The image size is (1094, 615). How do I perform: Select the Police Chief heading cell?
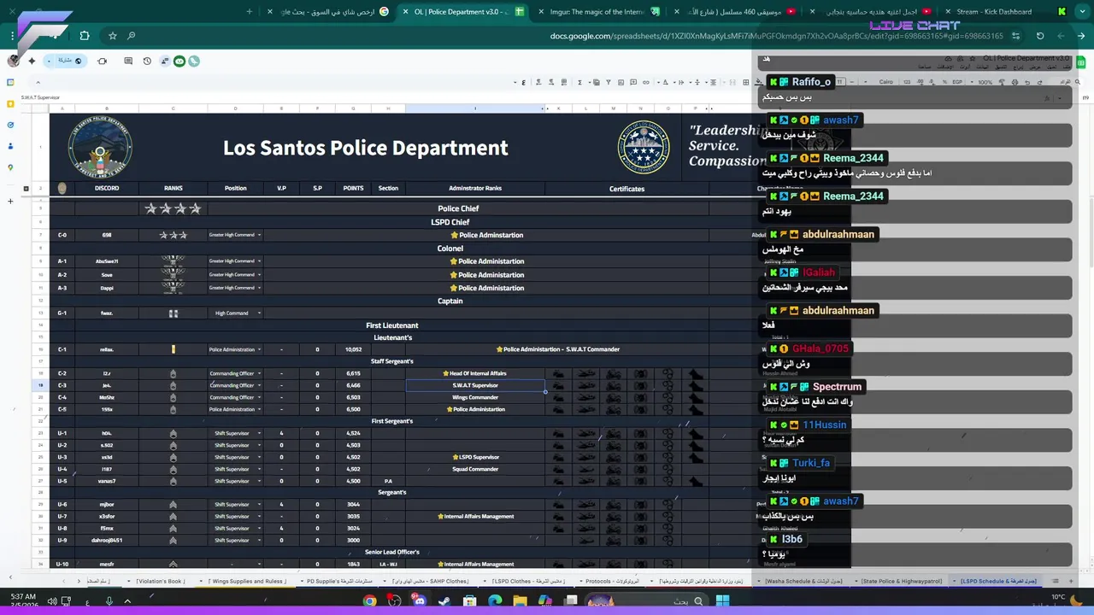[x=458, y=208]
